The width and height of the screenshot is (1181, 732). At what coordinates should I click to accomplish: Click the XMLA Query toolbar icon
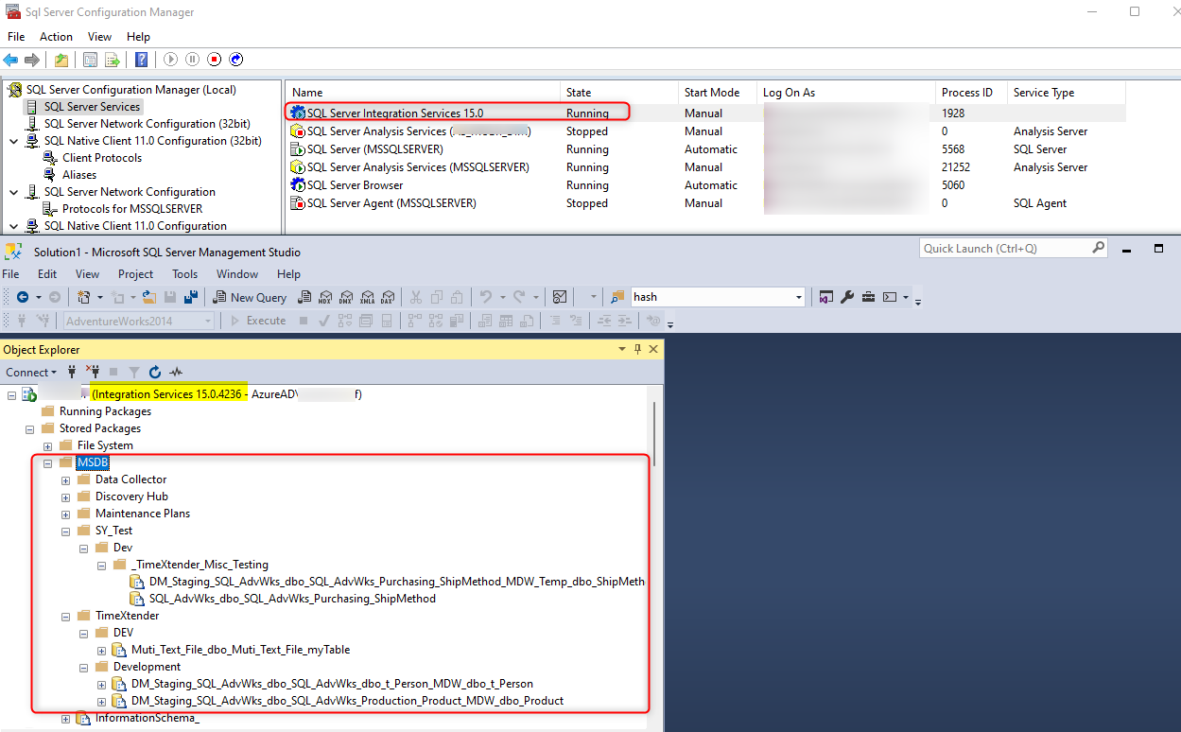(368, 297)
